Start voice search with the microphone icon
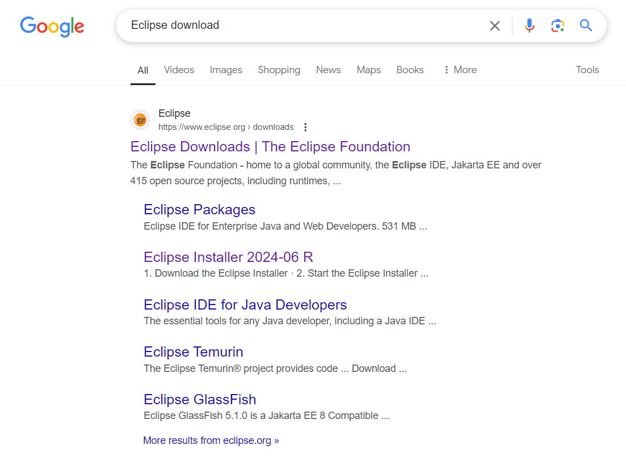 click(530, 26)
